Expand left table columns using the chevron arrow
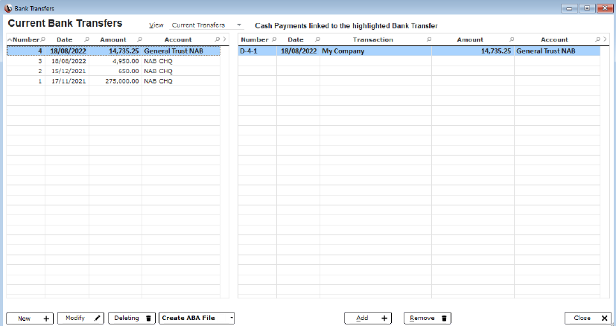The width and height of the screenshot is (616, 326). pyautogui.click(x=225, y=39)
